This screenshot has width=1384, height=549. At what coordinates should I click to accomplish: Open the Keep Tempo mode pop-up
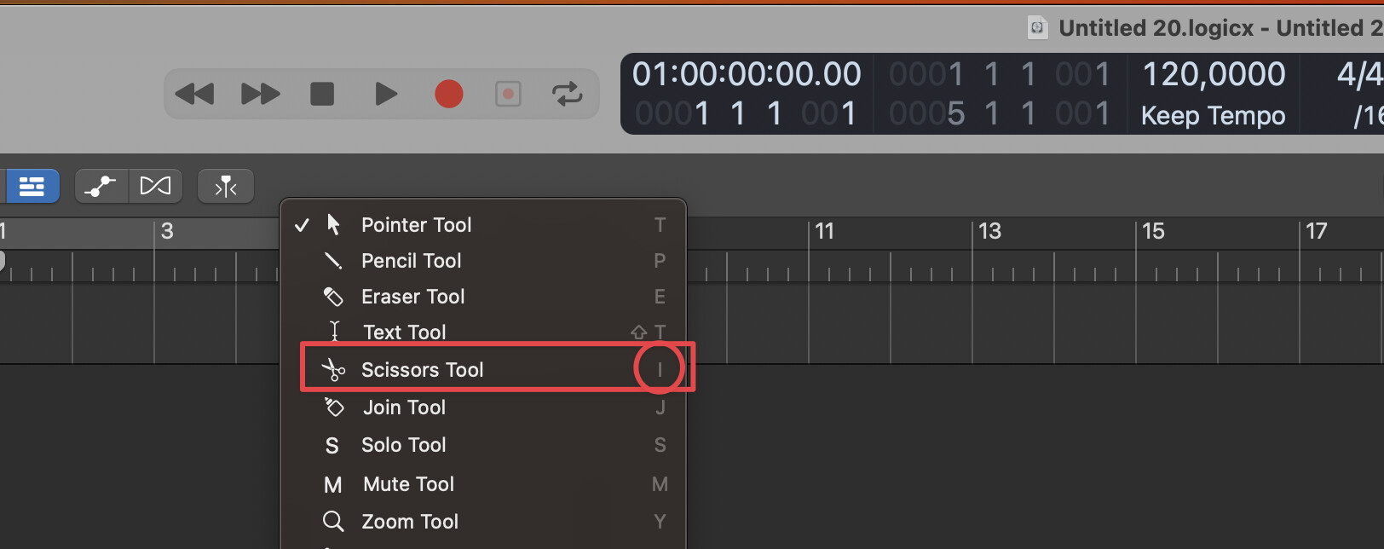click(x=1213, y=115)
